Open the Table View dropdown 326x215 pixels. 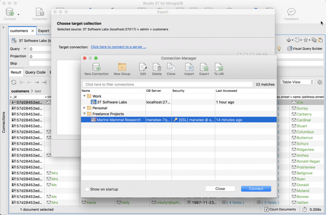pos(298,82)
